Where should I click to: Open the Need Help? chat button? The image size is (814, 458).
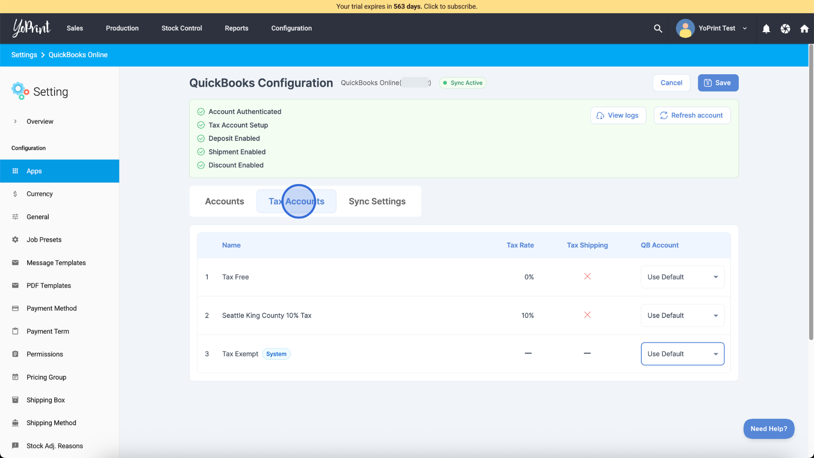click(769, 429)
